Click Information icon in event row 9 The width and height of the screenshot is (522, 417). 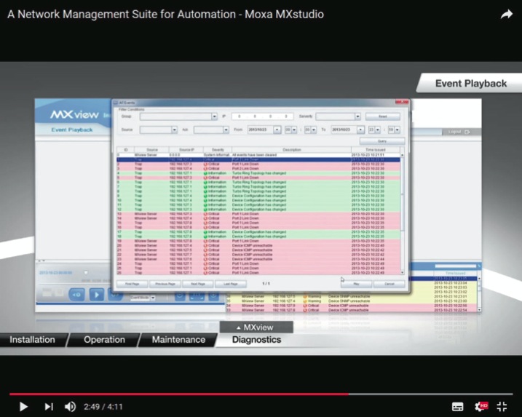pyautogui.click(x=205, y=196)
